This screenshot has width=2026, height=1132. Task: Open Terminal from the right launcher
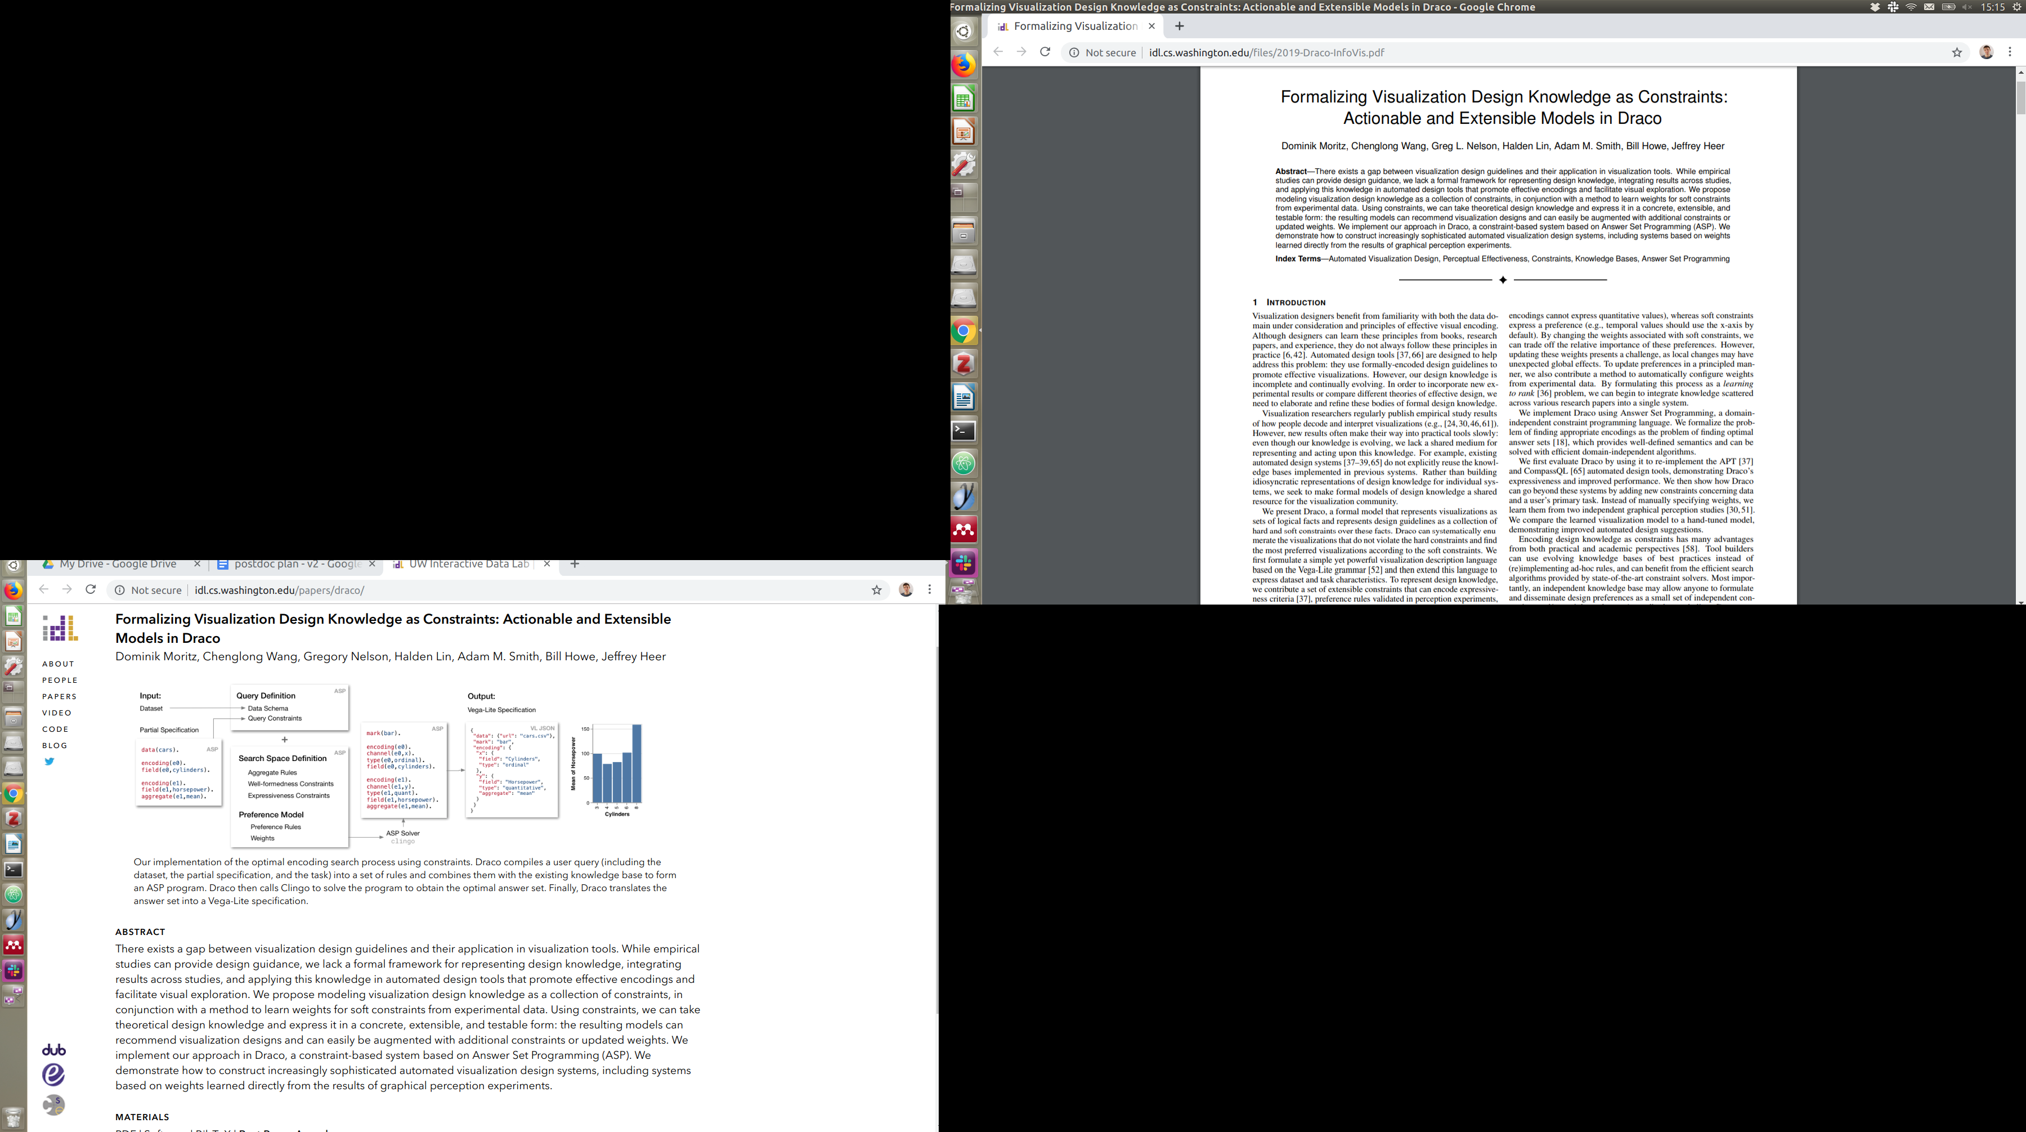[964, 430]
